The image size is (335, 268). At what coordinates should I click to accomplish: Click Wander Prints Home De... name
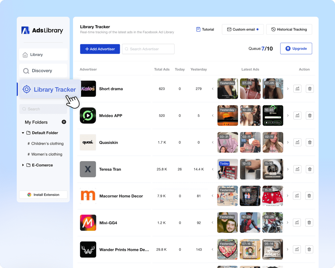124,250
